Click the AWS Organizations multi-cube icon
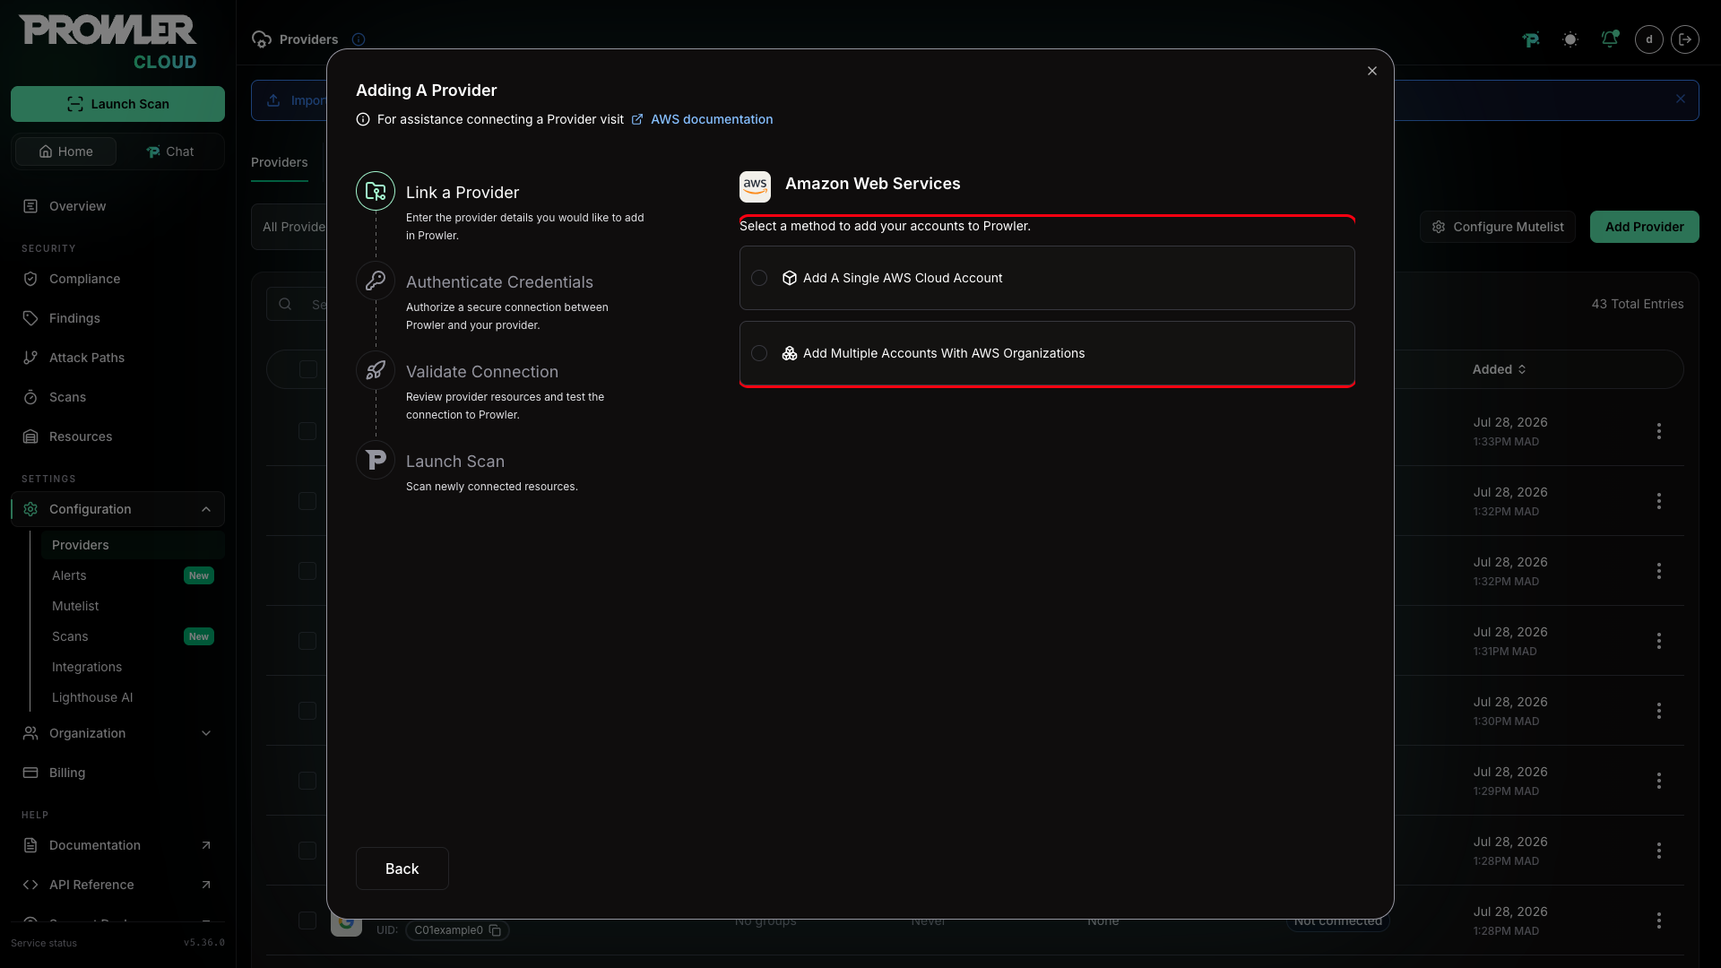The image size is (1721, 968). click(789, 353)
